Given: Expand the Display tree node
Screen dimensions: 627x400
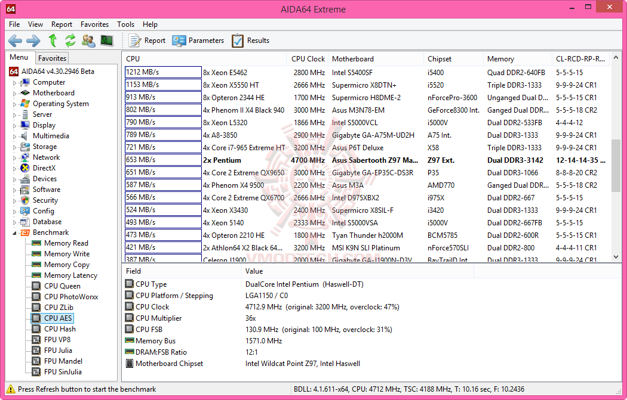Looking at the screenshot, I should [x=14, y=126].
